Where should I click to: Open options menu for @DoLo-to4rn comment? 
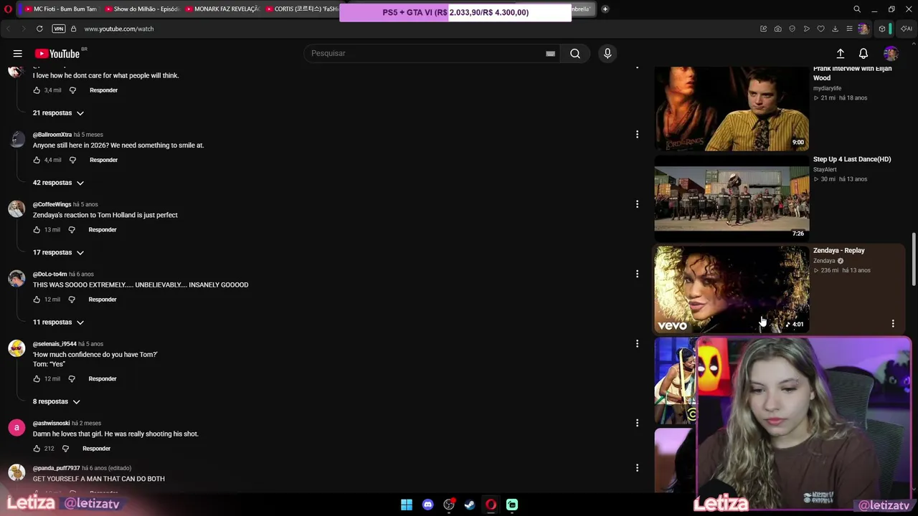point(637,274)
